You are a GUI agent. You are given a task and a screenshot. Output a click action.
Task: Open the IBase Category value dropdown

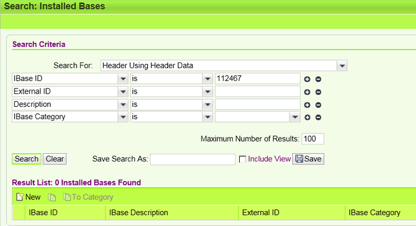tap(295, 117)
